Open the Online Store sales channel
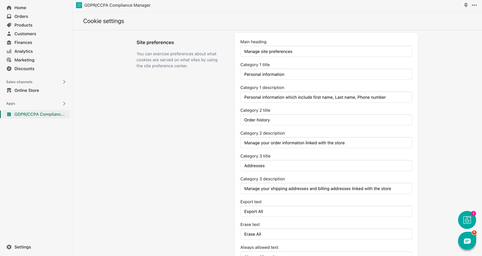 pyautogui.click(x=26, y=90)
